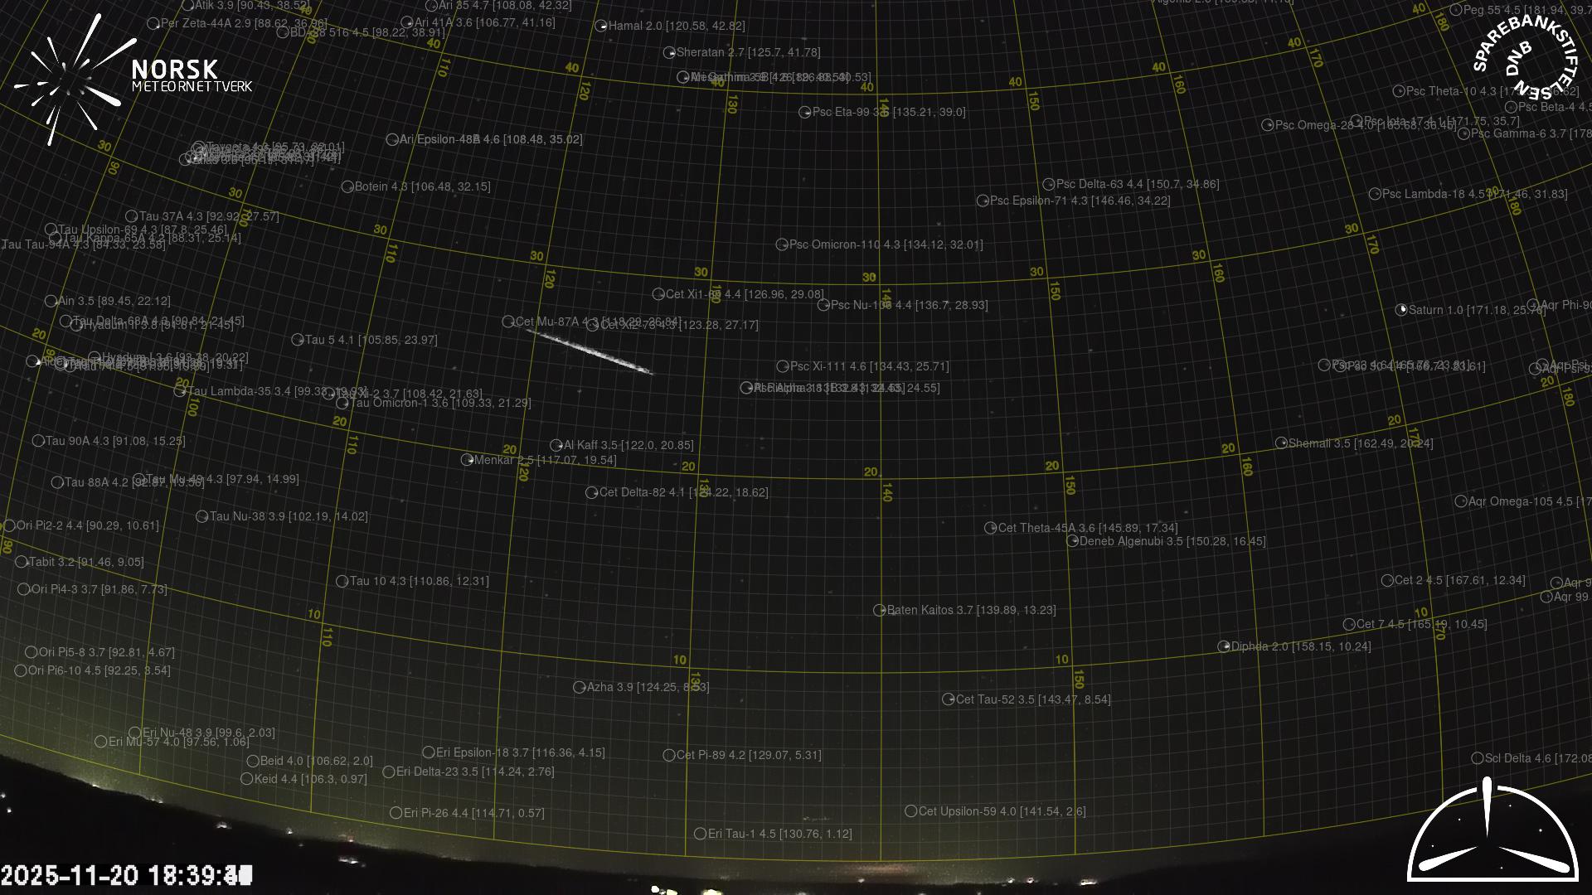
Task: Click the compass dome indicator icon
Action: [x=1492, y=831]
